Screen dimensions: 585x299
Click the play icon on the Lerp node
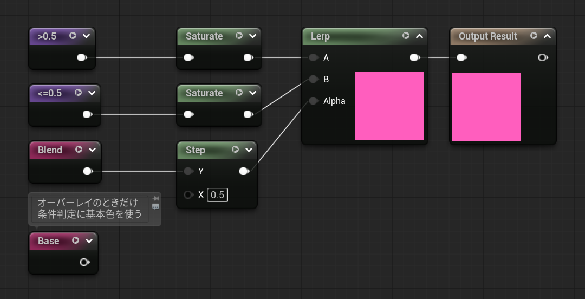click(406, 35)
